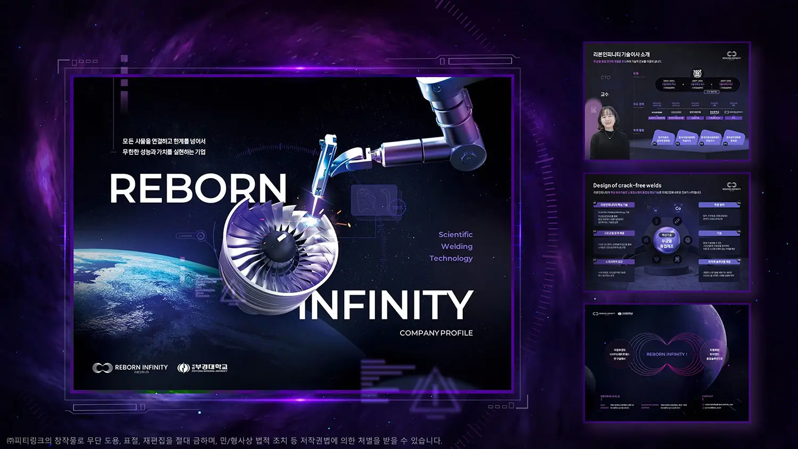The image size is (798, 449).
Task: Click the word 'Technology' on cover
Action: pos(451,259)
